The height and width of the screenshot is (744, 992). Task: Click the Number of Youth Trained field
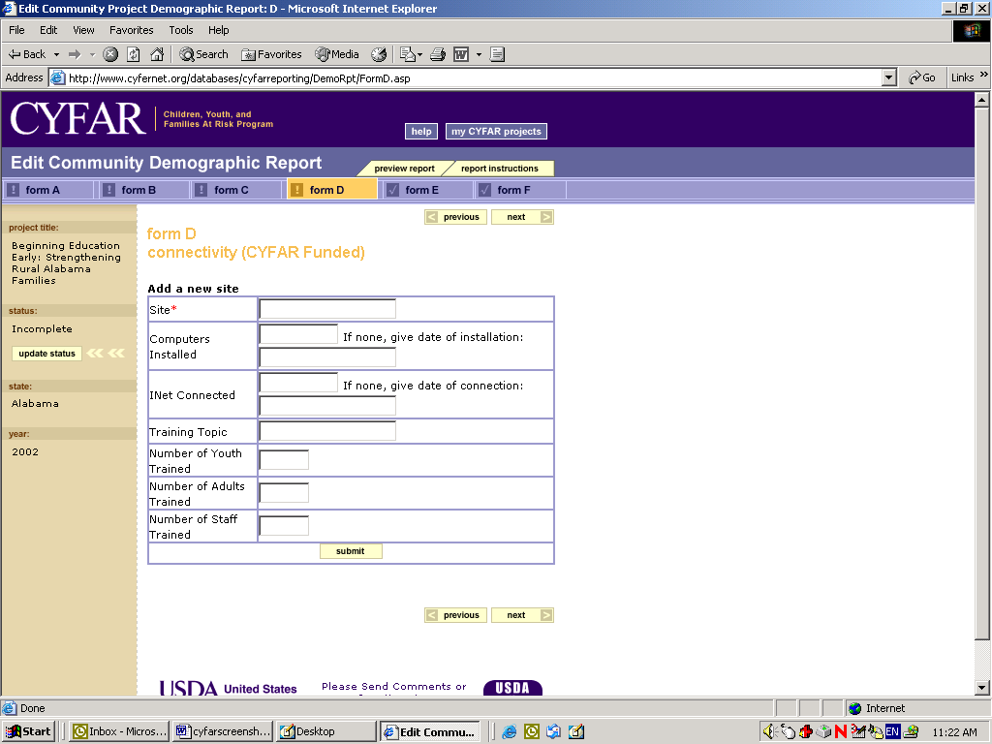point(284,460)
